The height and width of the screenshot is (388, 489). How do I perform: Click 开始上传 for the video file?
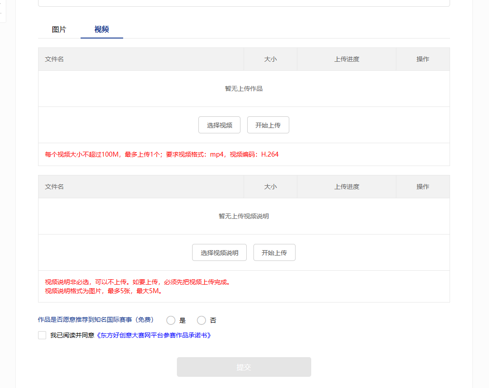point(268,125)
